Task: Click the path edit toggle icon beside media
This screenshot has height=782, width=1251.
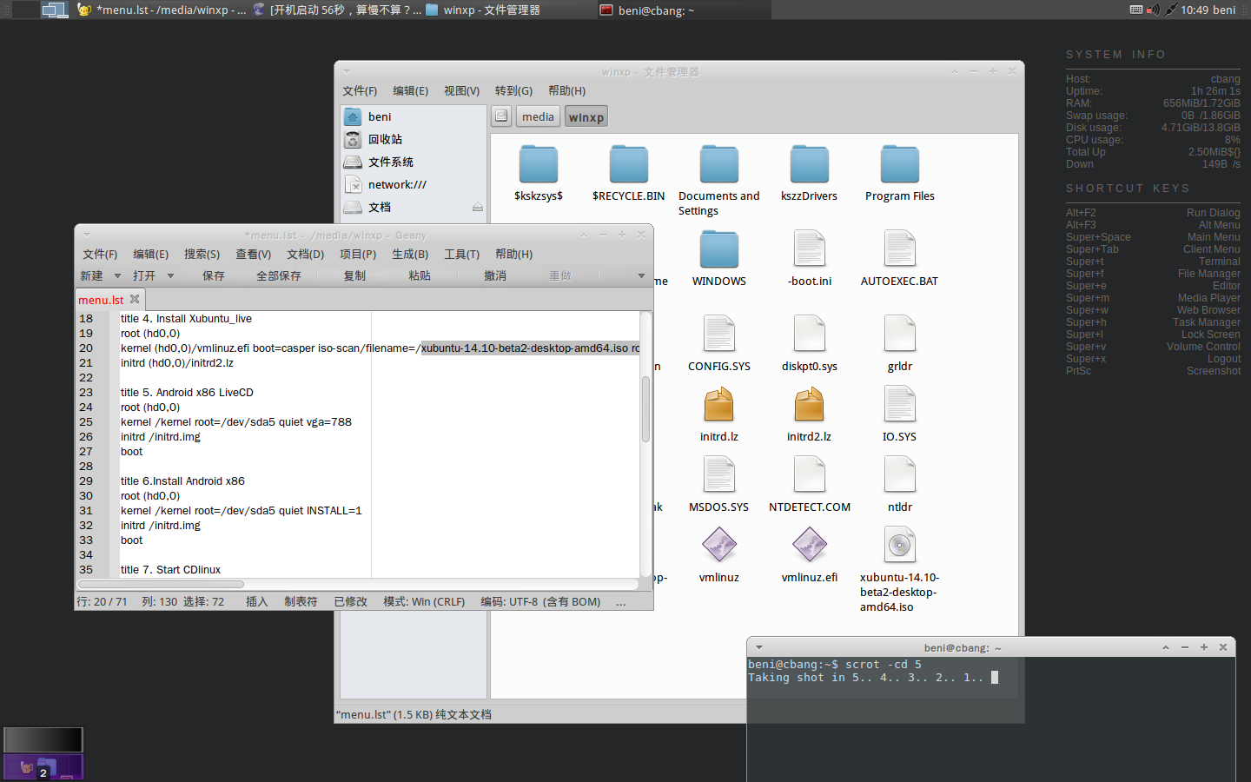Action: tap(502, 116)
